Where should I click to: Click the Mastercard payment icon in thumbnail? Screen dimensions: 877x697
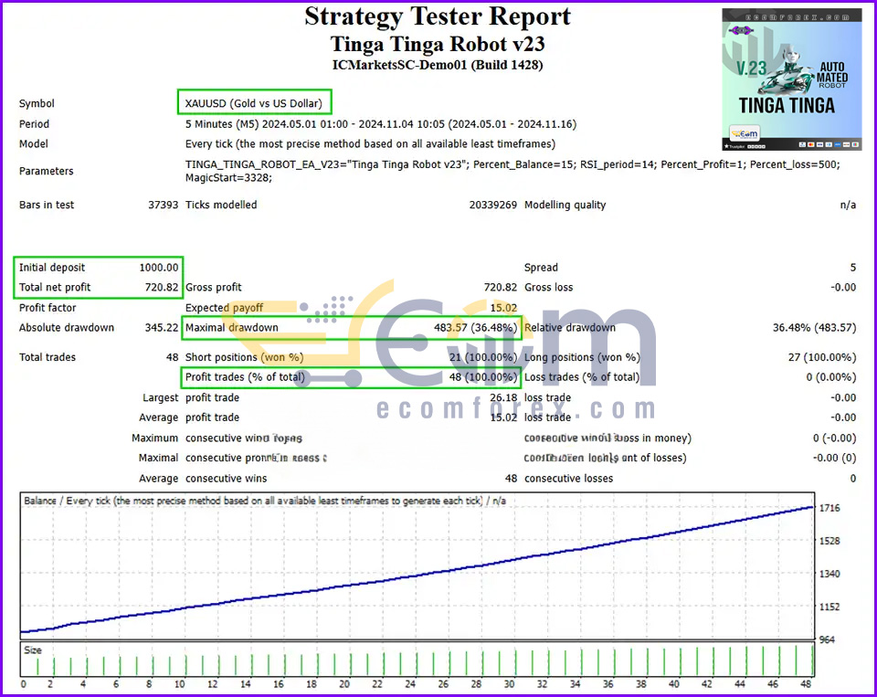810,145
